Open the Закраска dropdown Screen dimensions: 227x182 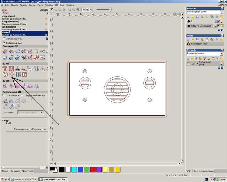click(42, 113)
